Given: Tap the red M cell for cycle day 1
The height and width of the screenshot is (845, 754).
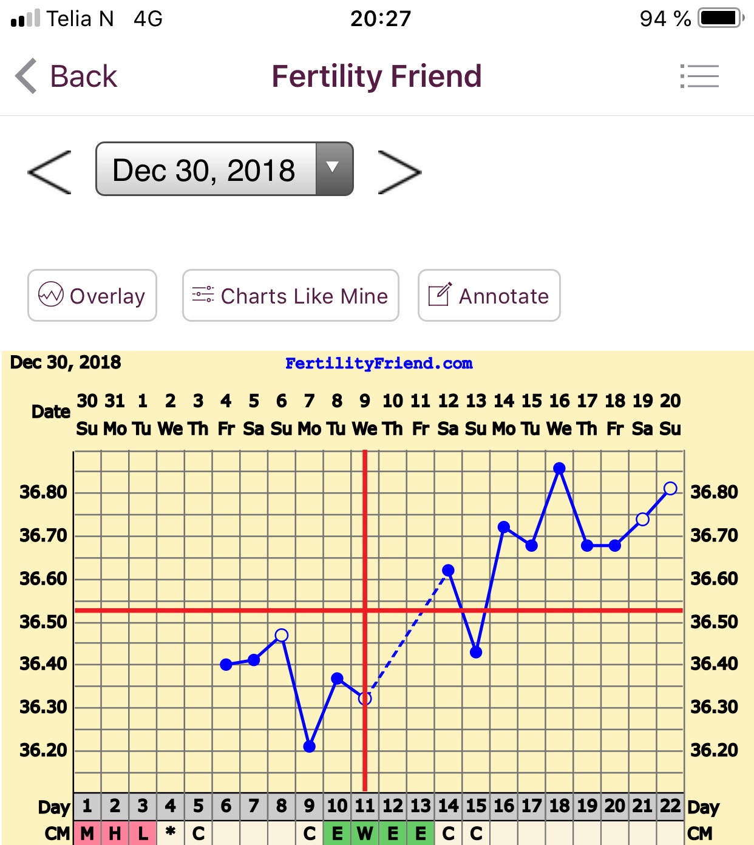Looking at the screenshot, I should (87, 833).
